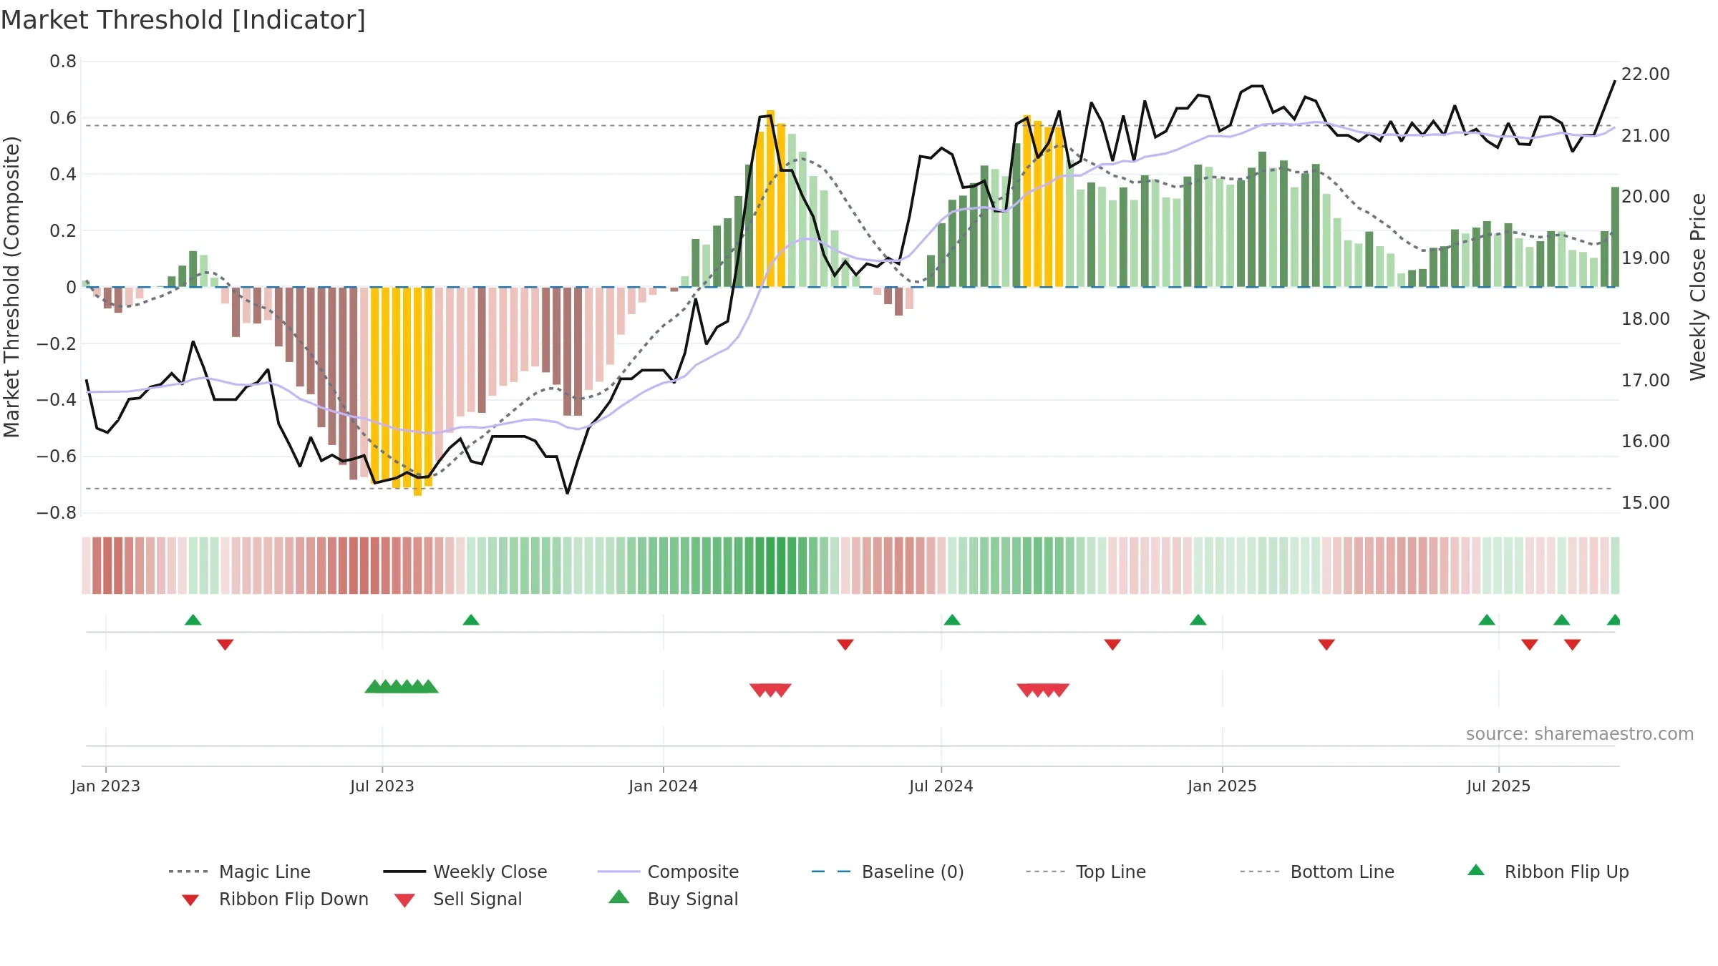Click the blue dashed swatch beside Baseline (0)

(832, 872)
